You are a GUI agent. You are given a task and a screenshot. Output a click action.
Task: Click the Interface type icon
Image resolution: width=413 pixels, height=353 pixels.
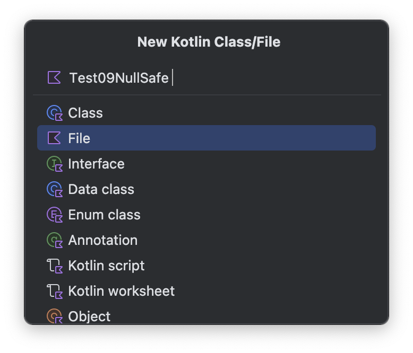tap(55, 164)
